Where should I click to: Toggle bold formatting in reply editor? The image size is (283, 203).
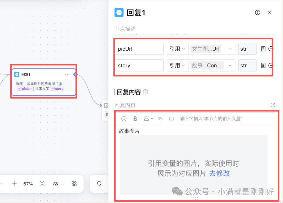click(x=135, y=119)
